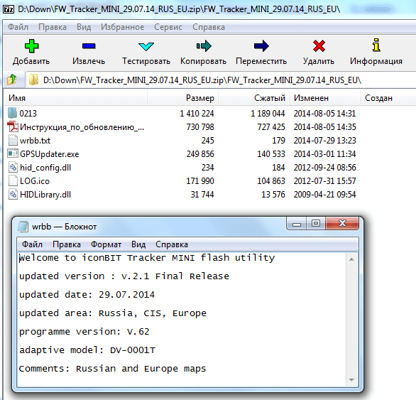The image size is (416, 400).
Task: Click the Добавить (Add) green plus icon
Action: click(x=31, y=46)
